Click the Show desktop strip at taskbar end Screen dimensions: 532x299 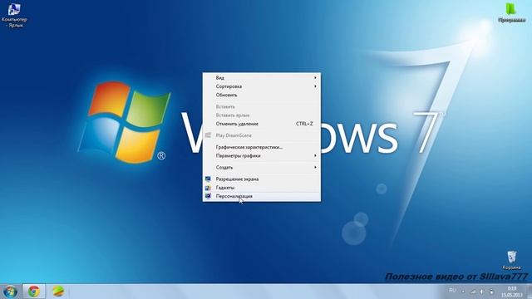(x=529, y=292)
